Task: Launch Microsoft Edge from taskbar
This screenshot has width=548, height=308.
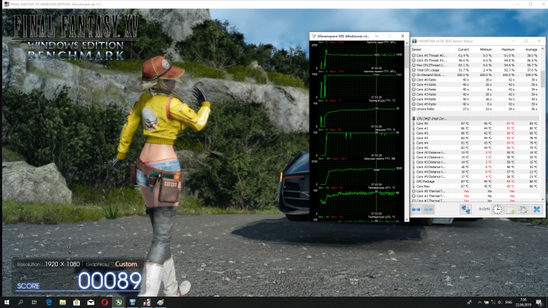Action: [x=49, y=303]
